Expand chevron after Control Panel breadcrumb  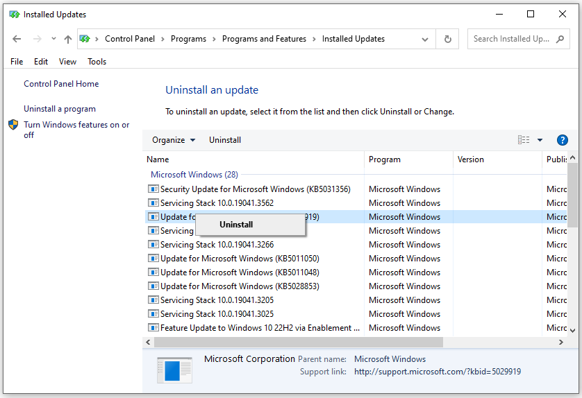pyautogui.click(x=163, y=40)
